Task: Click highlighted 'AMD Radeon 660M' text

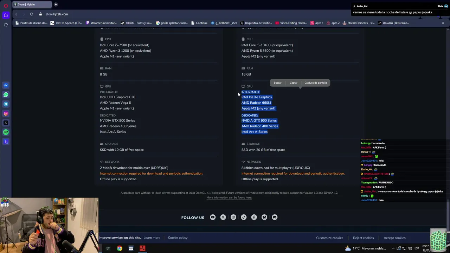Action: 256,103
